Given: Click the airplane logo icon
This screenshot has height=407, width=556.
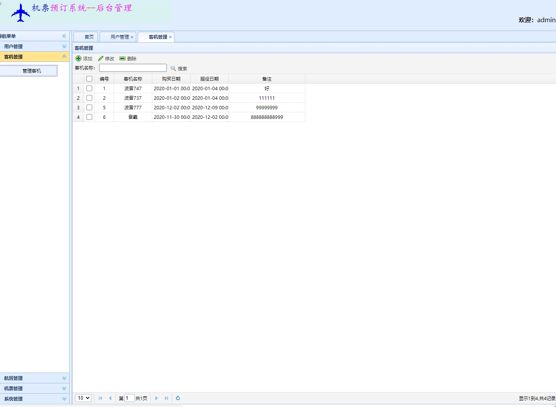Looking at the screenshot, I should [x=21, y=13].
